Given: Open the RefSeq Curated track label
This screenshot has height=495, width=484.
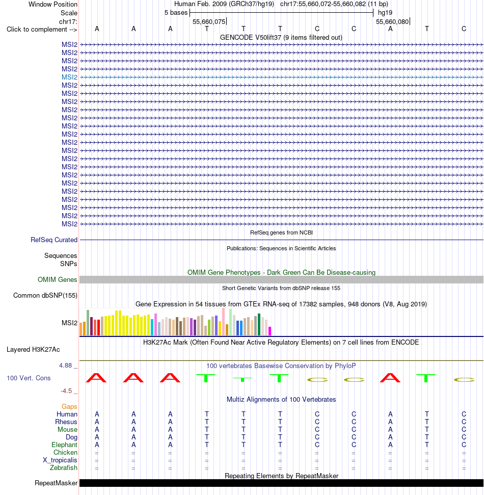Looking at the screenshot, I should (54, 240).
